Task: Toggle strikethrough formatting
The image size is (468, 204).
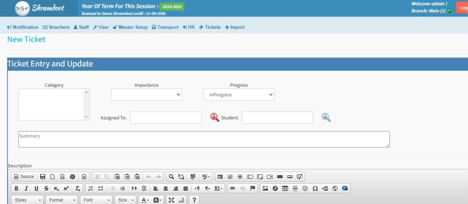Action: tap(46, 188)
